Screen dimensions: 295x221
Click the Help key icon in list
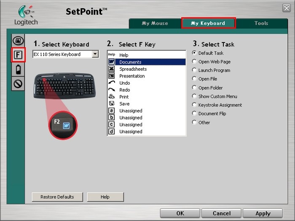111,55
